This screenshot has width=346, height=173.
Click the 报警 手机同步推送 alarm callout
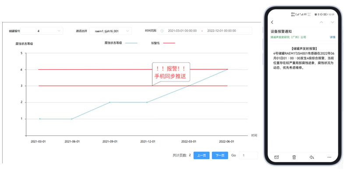[x=171, y=72]
